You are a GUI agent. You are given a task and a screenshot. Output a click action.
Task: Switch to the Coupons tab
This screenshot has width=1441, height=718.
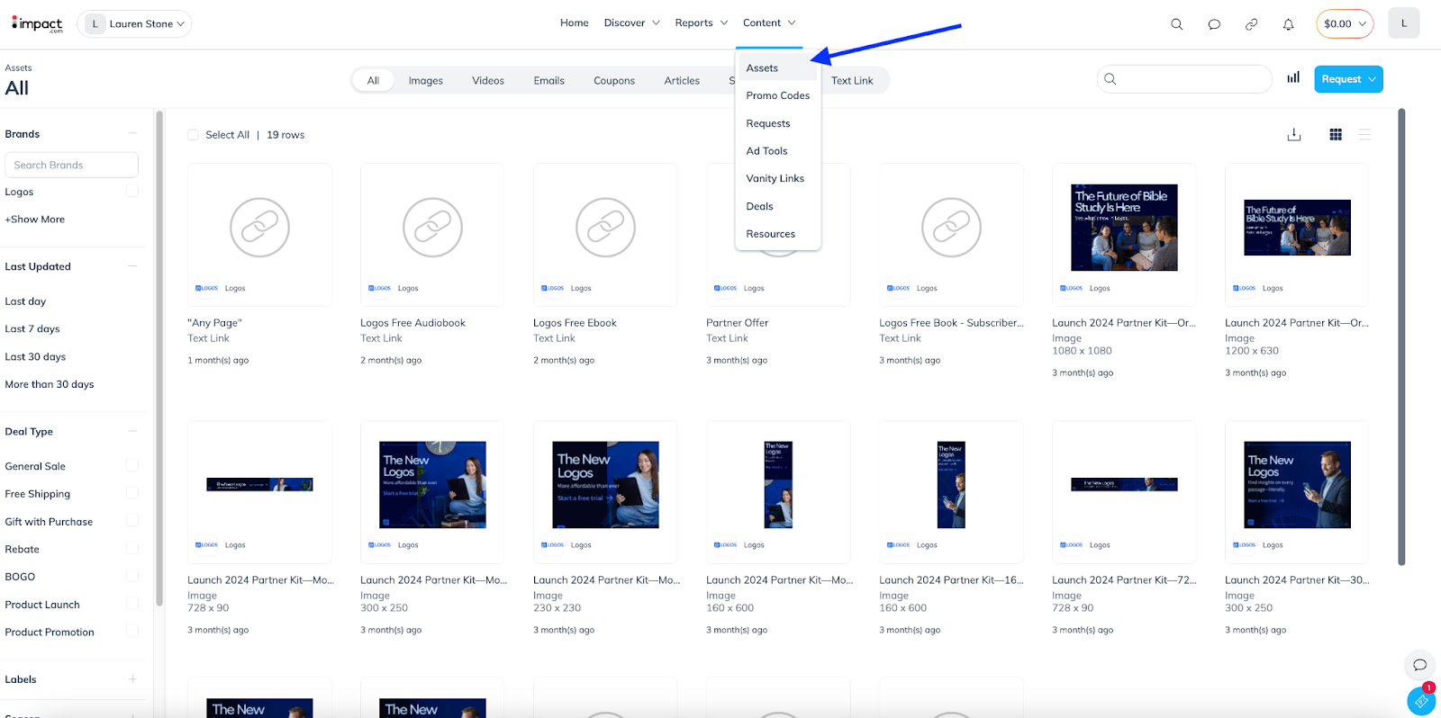coord(614,81)
